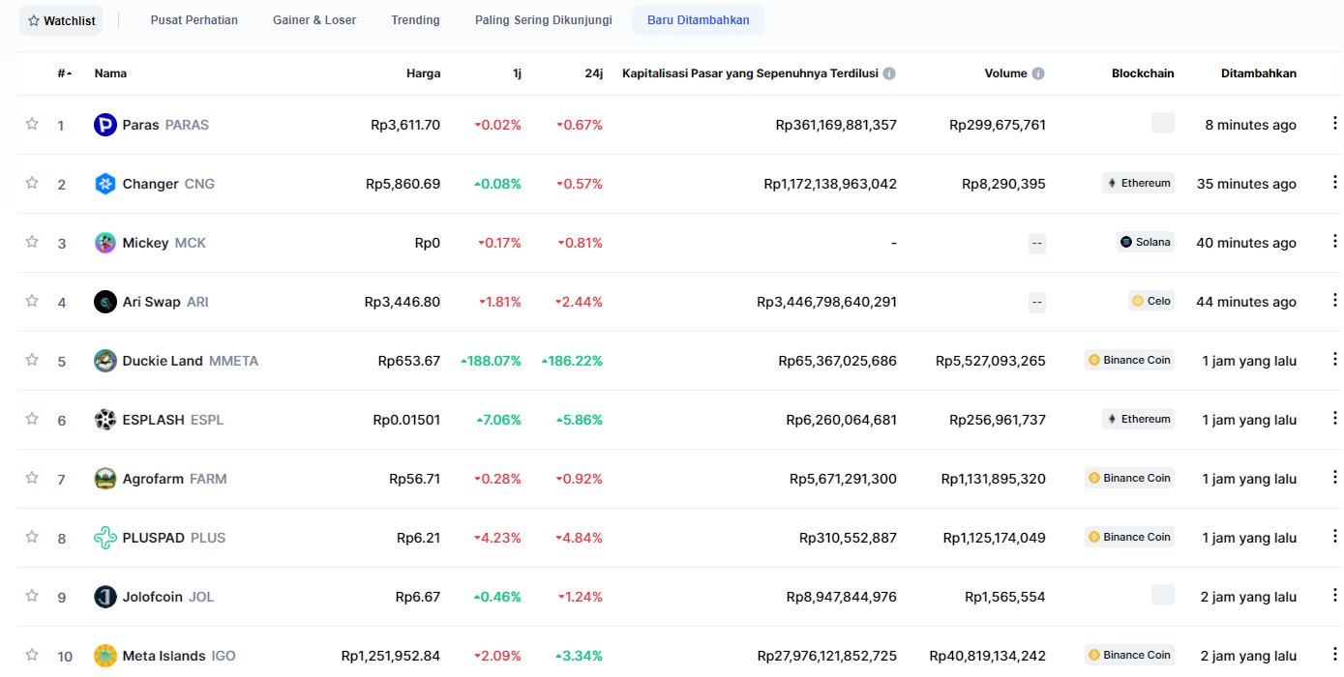Click the Changer CNG logo icon

(105, 184)
